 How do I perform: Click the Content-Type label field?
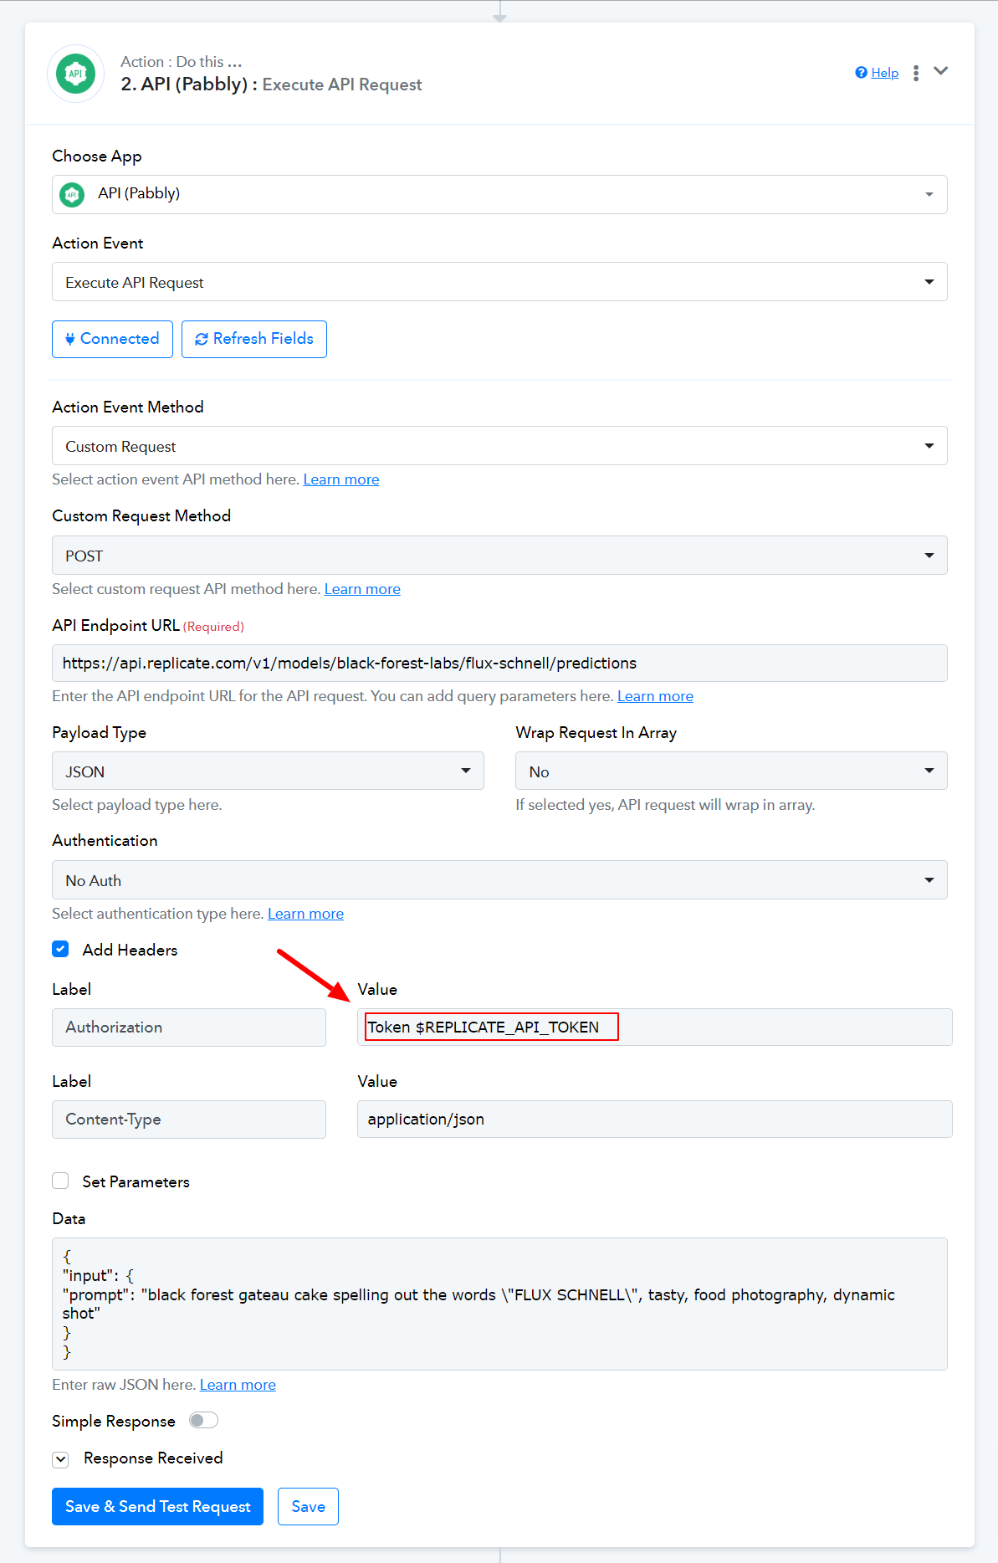click(x=189, y=1120)
